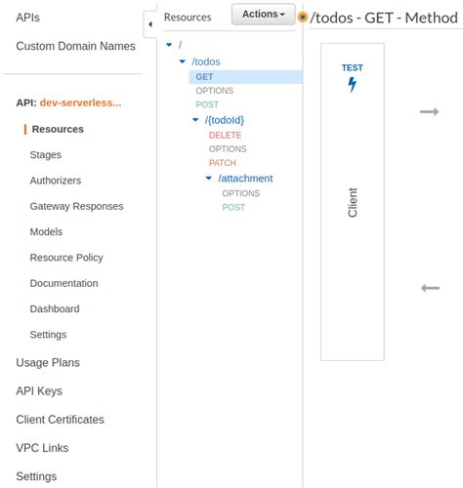Open the Actions dropdown
Viewport: 463px width, 488px height.
(264, 15)
